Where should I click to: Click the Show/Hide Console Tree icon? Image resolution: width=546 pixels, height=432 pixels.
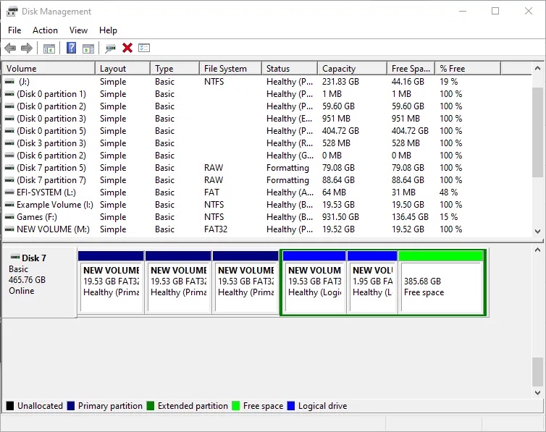49,48
